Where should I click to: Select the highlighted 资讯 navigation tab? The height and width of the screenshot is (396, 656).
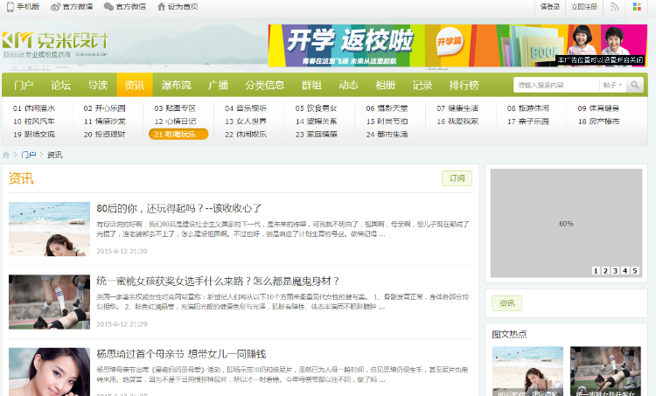coord(135,85)
